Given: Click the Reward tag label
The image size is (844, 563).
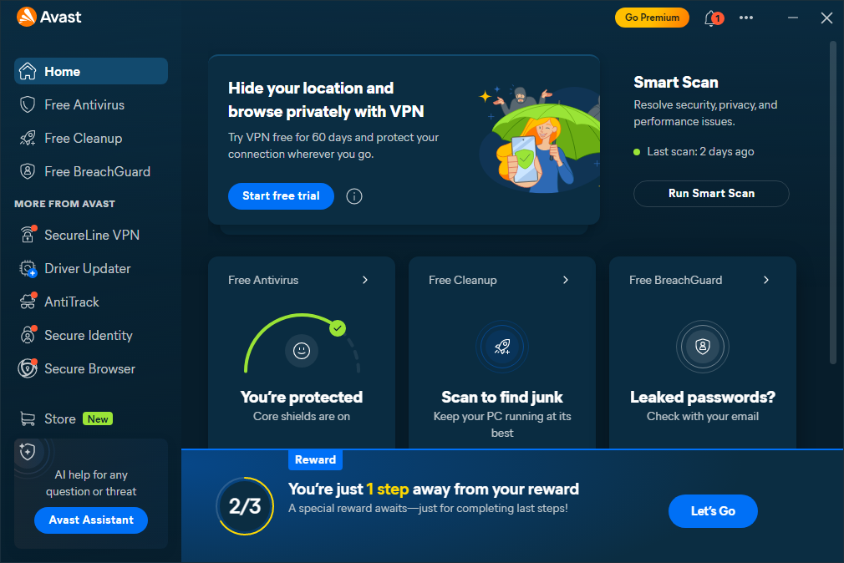Looking at the screenshot, I should (315, 459).
